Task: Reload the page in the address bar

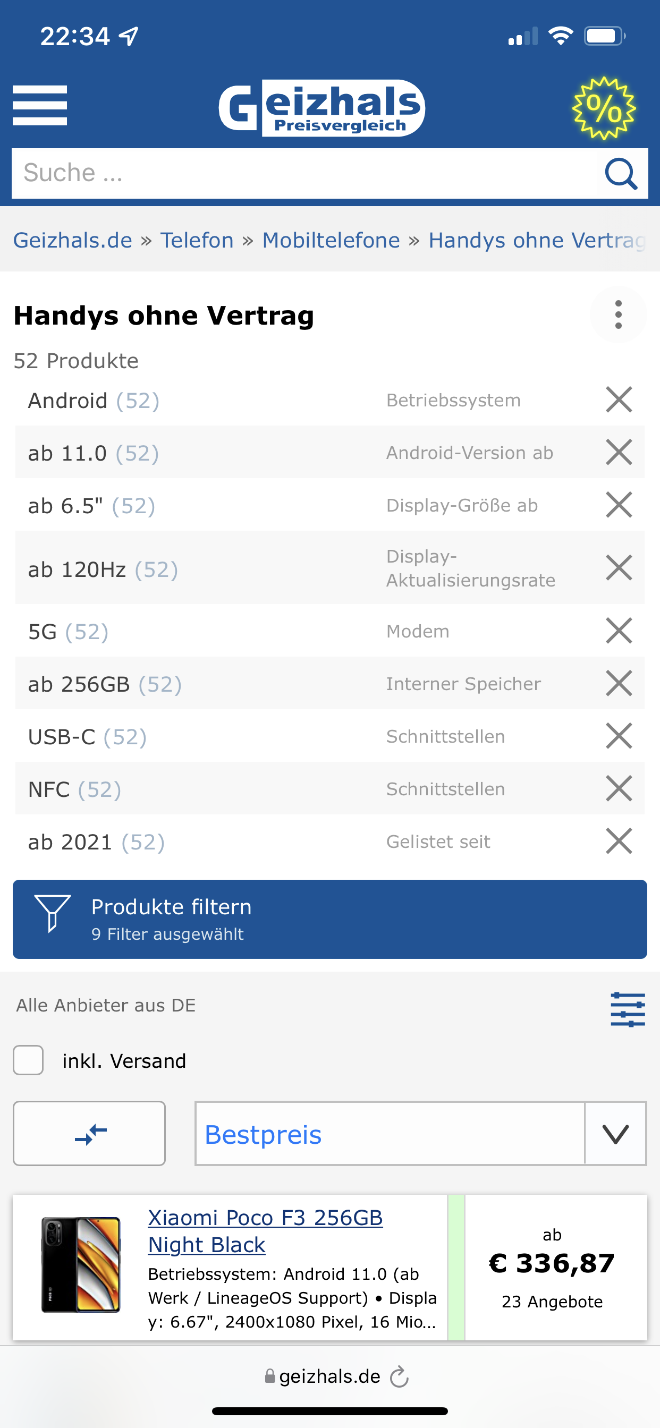Action: pyautogui.click(x=399, y=1377)
